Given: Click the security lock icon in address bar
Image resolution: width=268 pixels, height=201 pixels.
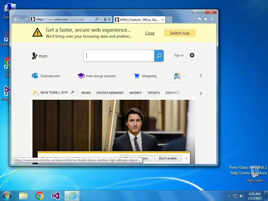Looking at the screenshot, I should pos(105,19).
